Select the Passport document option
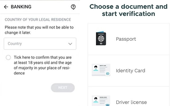 [129, 39]
